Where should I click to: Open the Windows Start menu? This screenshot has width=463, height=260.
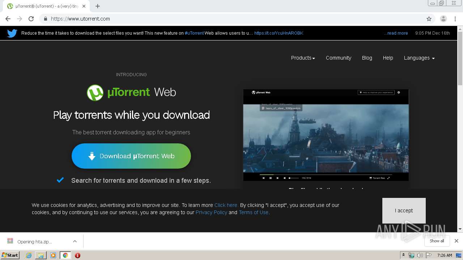(x=10, y=255)
